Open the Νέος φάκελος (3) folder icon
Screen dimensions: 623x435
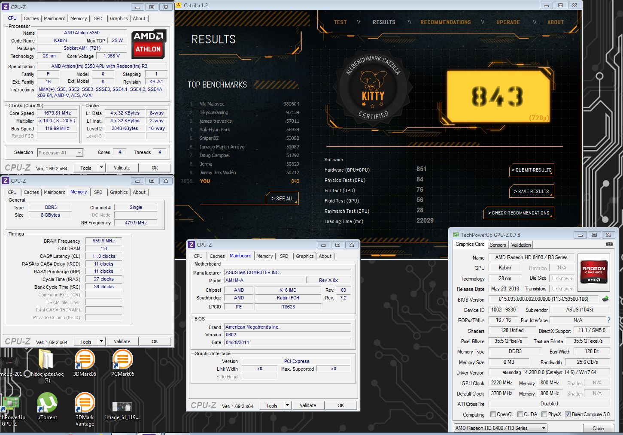pos(47,366)
